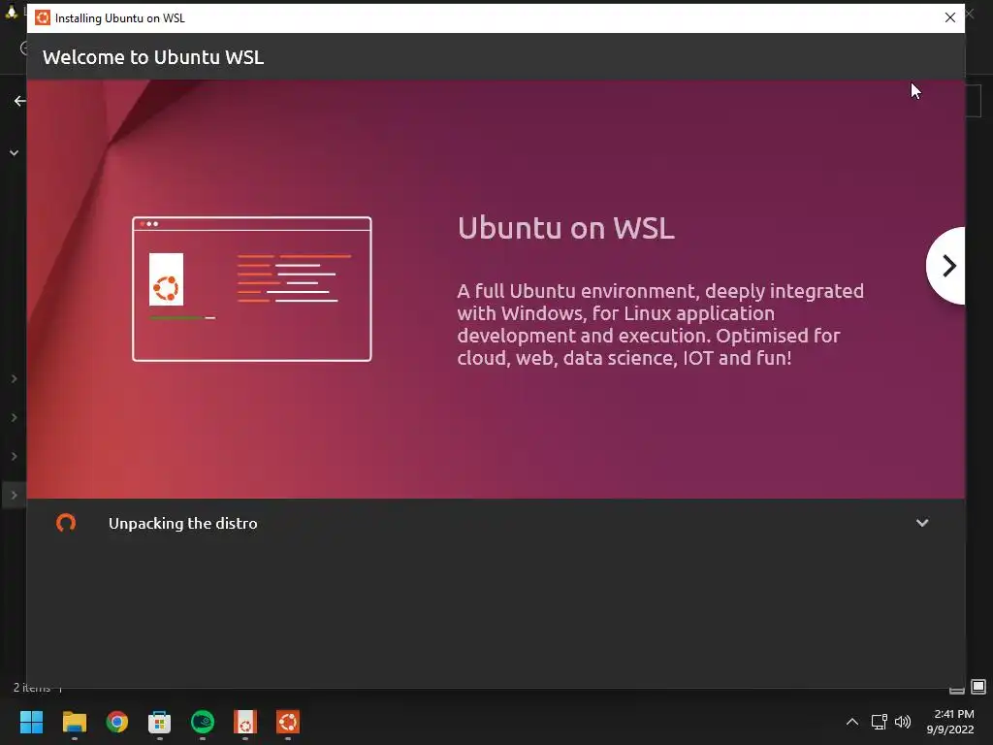Screen dimensions: 993x745
Task: Open Microsoft Store from the taskbar
Action: coord(160,722)
